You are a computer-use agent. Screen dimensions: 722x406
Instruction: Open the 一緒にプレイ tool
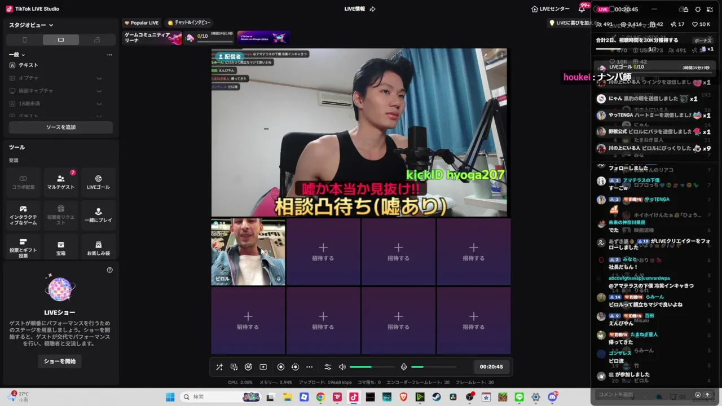click(98, 215)
